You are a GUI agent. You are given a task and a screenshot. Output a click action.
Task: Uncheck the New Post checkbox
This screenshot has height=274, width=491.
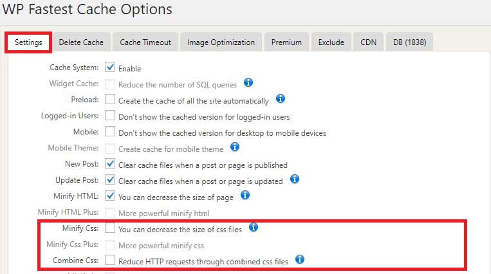click(110, 164)
